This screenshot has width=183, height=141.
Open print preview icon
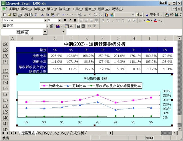tap(31, 15)
